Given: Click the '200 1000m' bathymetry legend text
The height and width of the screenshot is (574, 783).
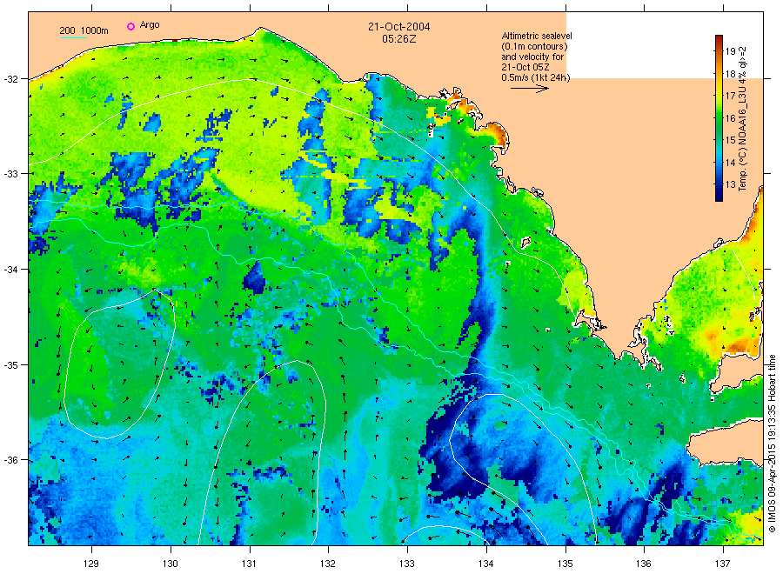Looking at the screenshot, I should point(84,30).
